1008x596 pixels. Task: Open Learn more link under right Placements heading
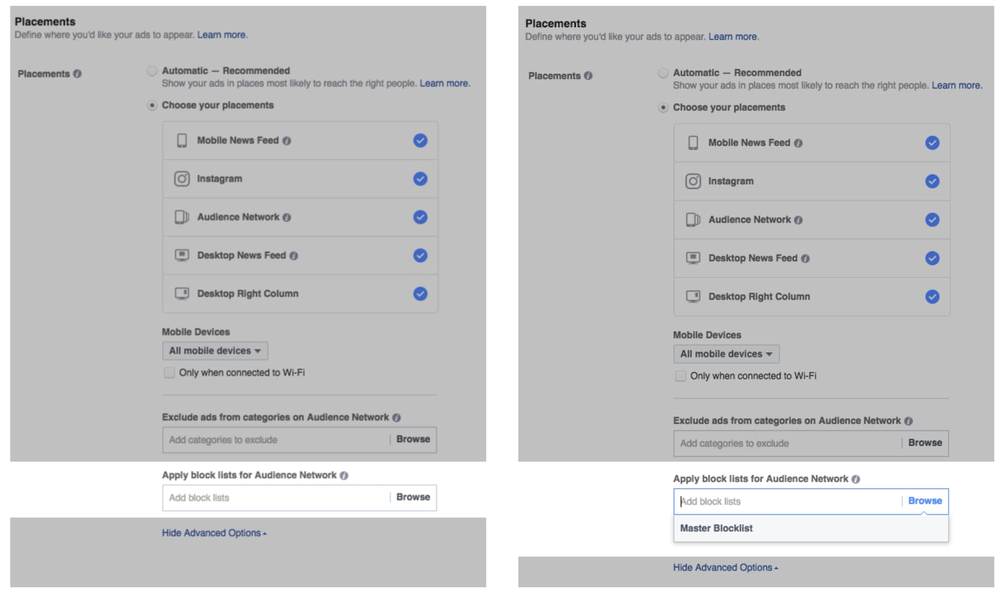pos(733,37)
